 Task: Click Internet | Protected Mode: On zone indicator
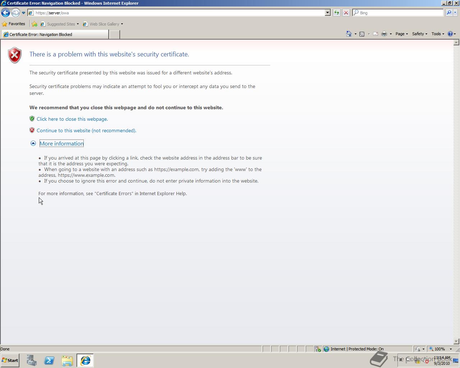[368, 349]
